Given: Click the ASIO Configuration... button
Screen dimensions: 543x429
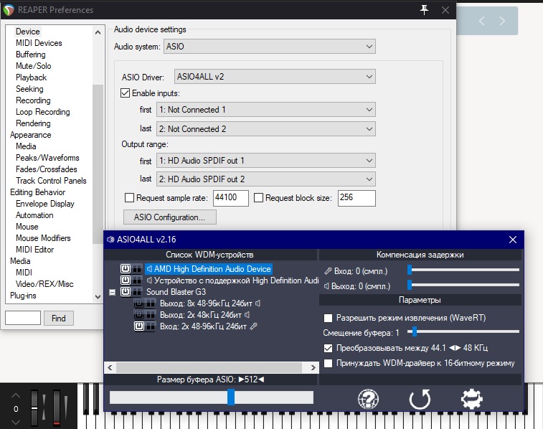Looking at the screenshot, I should point(170,217).
